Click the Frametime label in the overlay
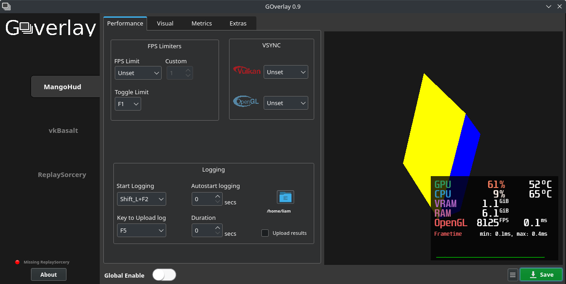The width and height of the screenshot is (566, 284). (448, 234)
